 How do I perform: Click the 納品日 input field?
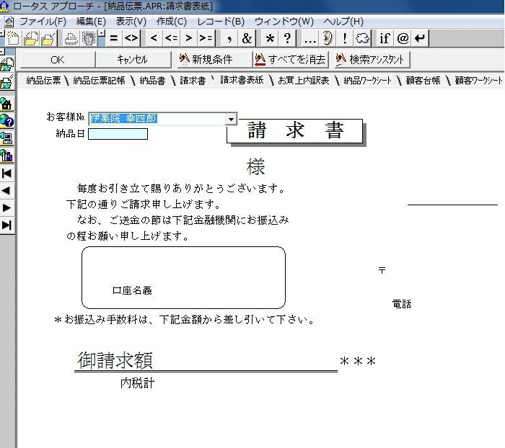coord(118,134)
